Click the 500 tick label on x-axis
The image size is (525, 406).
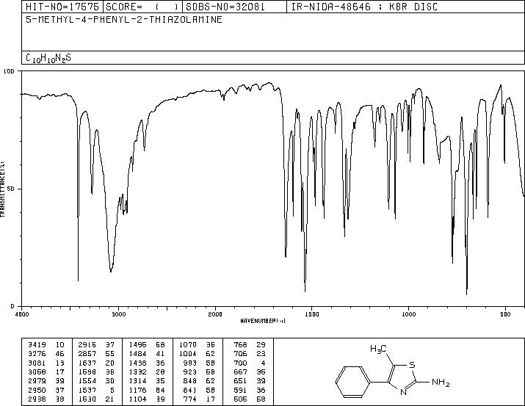505,314
